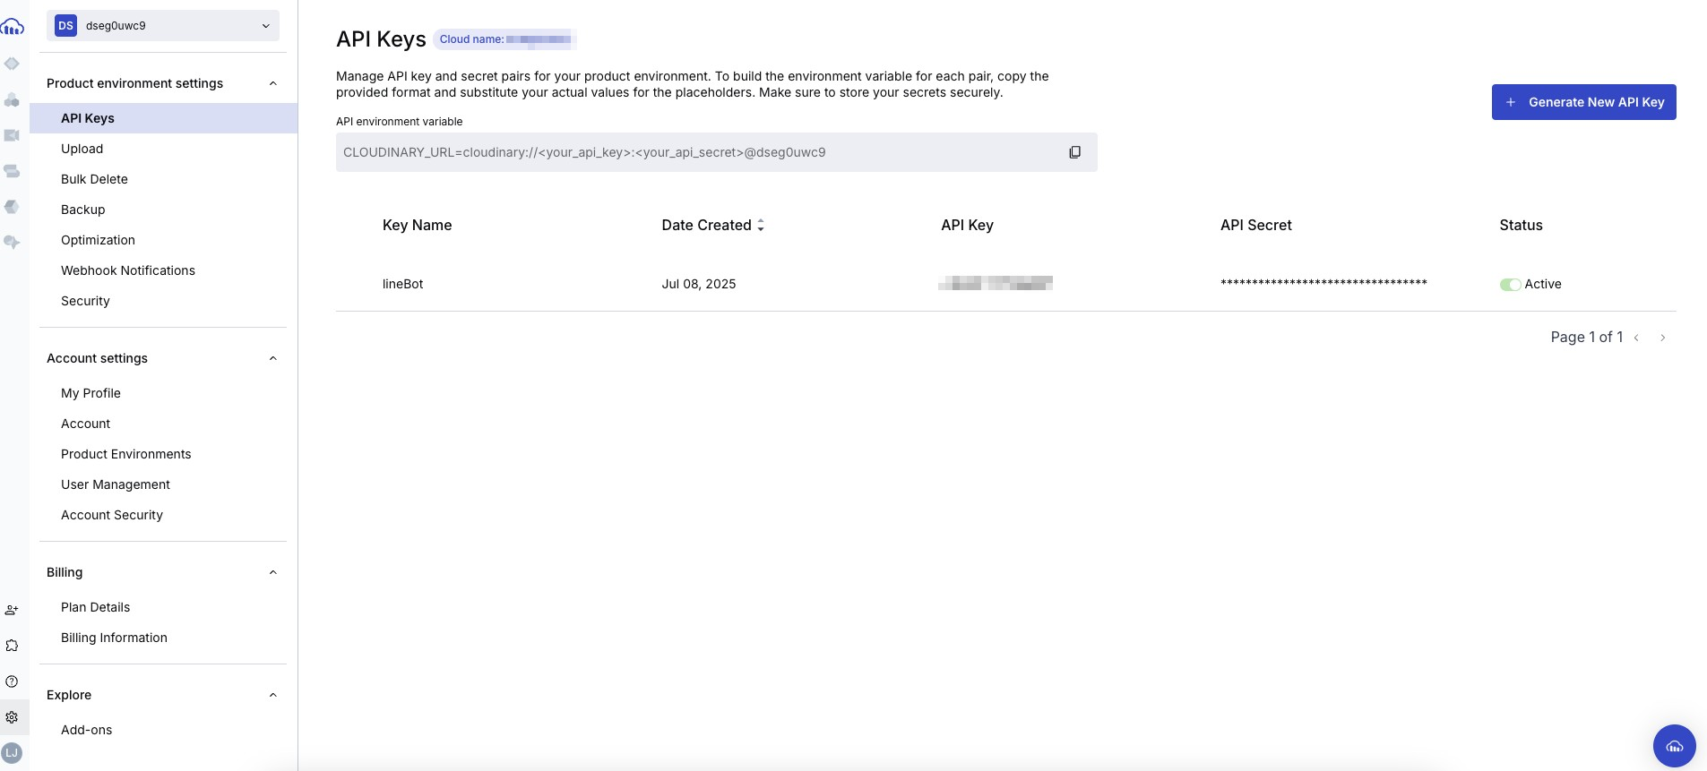Open the Optimization settings page
Viewport: 1707px width, 771px height.
pos(98,240)
